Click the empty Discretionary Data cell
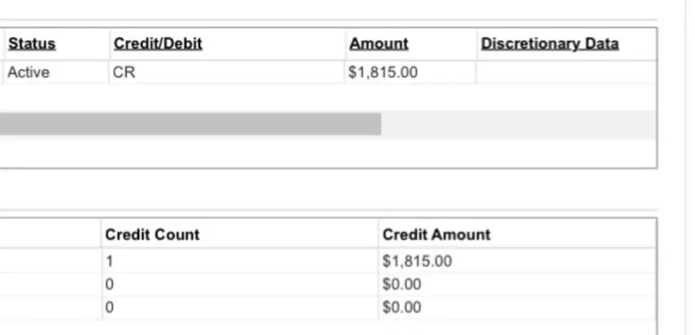695x335 pixels. [x=565, y=73]
